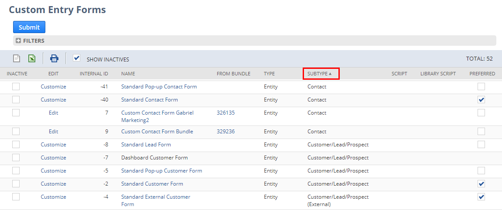Click Edit for Custom Contact Form Bundle

coord(53,132)
